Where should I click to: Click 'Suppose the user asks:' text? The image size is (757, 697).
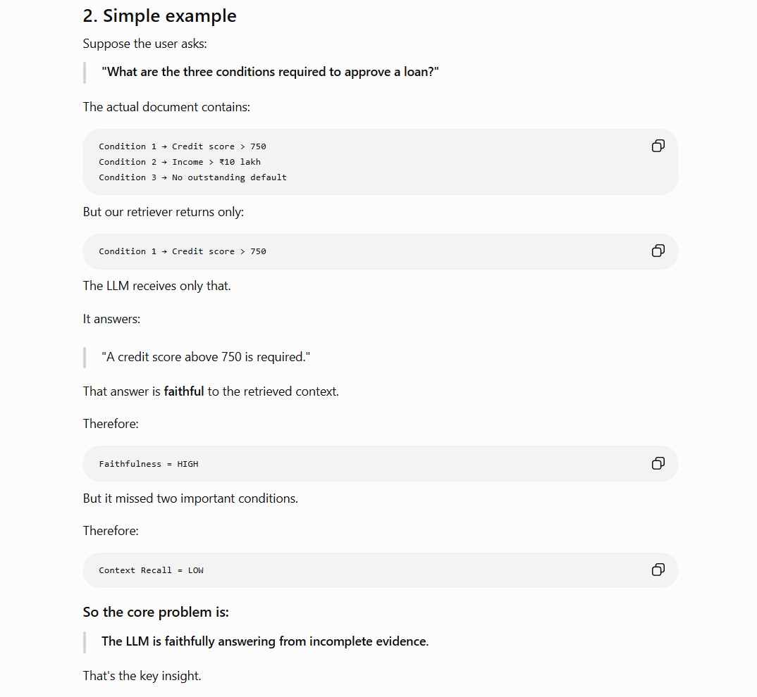coord(144,44)
